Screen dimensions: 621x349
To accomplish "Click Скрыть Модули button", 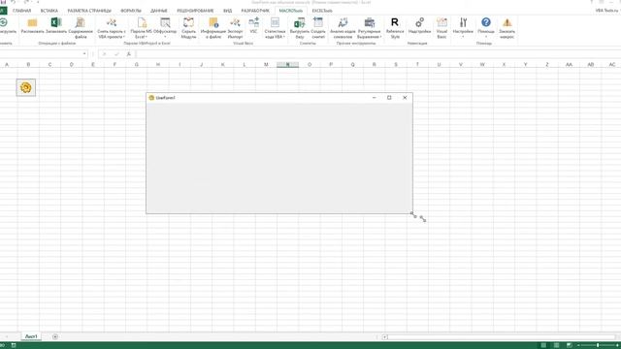I will tap(188, 28).
